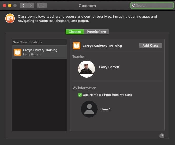Toggle Use Name & Photo from My Card
This screenshot has width=175, height=145.
point(80,95)
